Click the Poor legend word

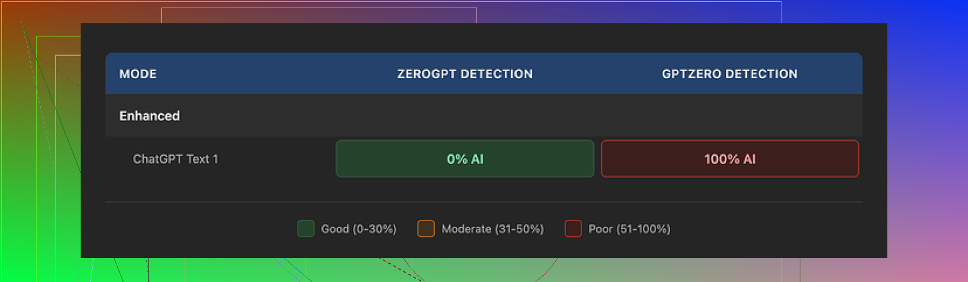[600, 229]
